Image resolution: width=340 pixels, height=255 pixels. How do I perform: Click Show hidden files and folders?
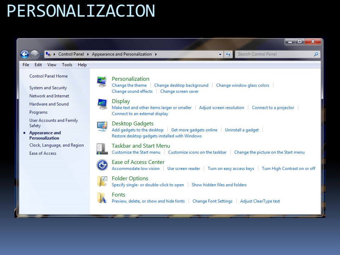point(219,185)
